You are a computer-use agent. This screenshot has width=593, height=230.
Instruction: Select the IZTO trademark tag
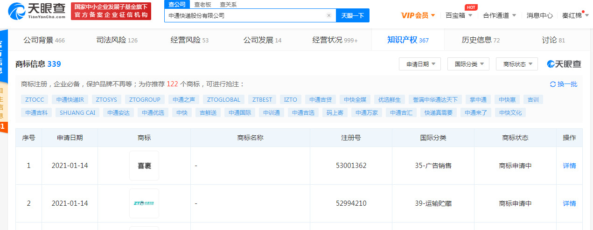click(290, 99)
